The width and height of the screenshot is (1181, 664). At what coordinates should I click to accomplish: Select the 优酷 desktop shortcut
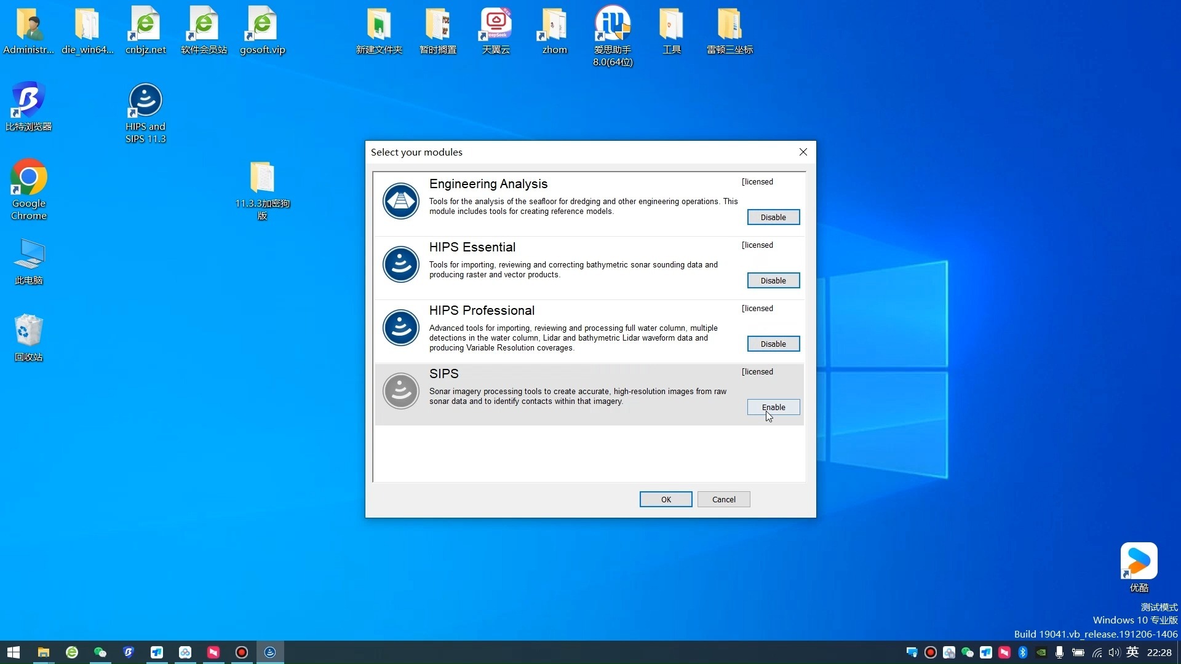[1139, 567]
